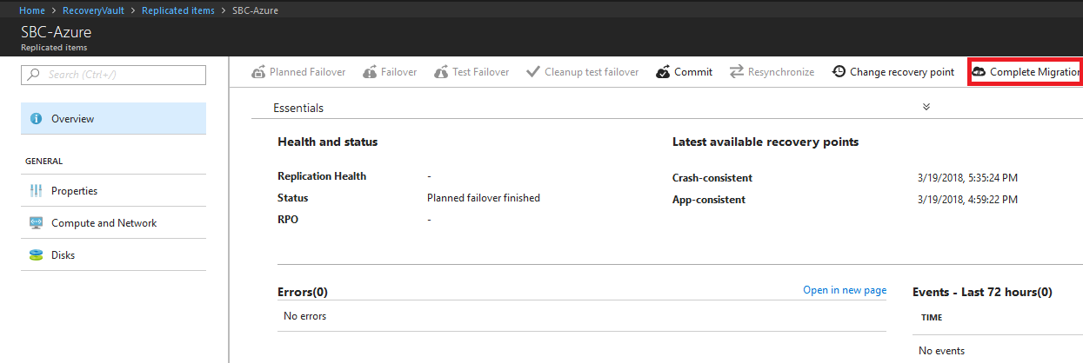Click Open in new page link
The width and height of the screenshot is (1083, 363).
click(x=845, y=290)
